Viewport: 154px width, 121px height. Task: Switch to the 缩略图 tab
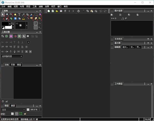click(117, 47)
